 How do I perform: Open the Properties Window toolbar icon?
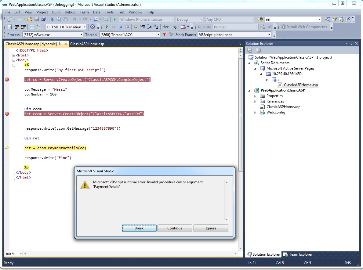[334, 20]
